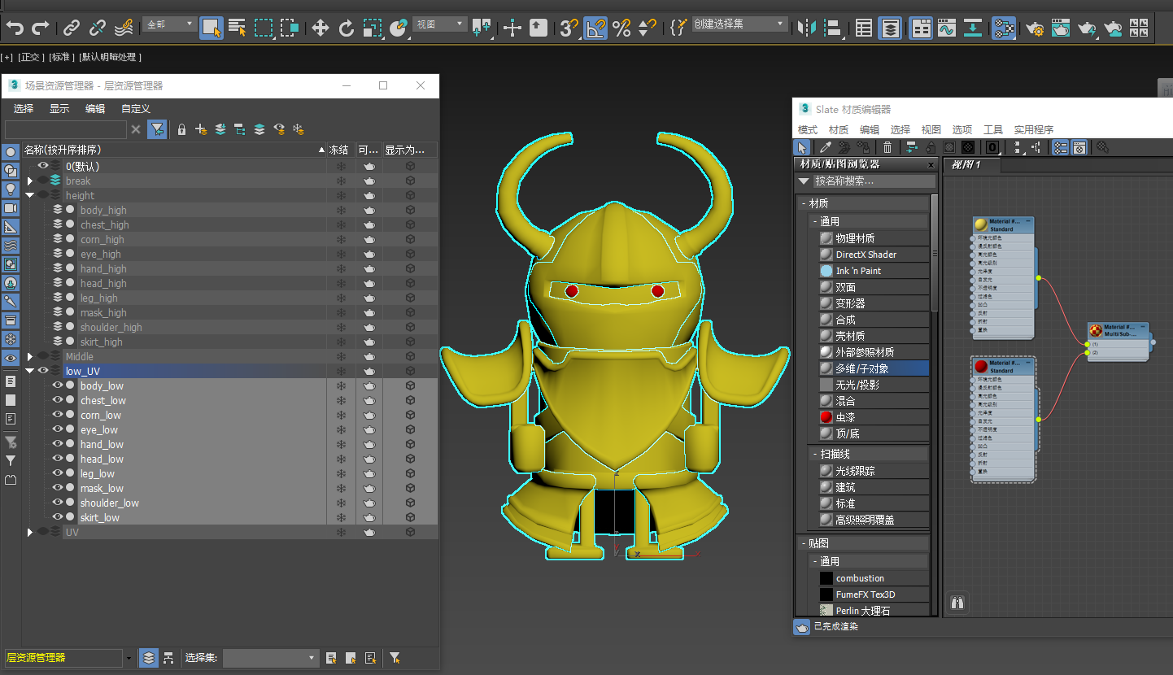Toggle the Angle Snap icon
Viewport: 1173px width, 675px height.
[595, 28]
